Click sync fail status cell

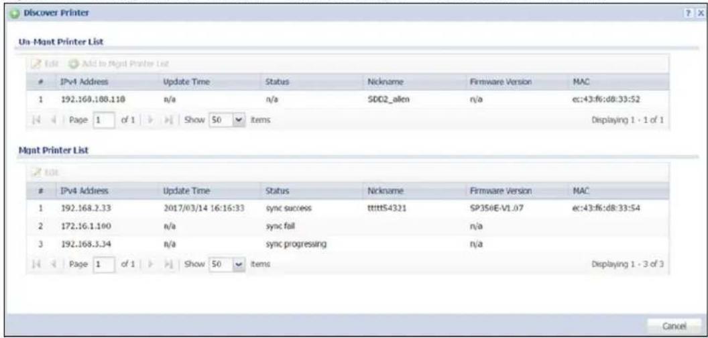(280, 226)
